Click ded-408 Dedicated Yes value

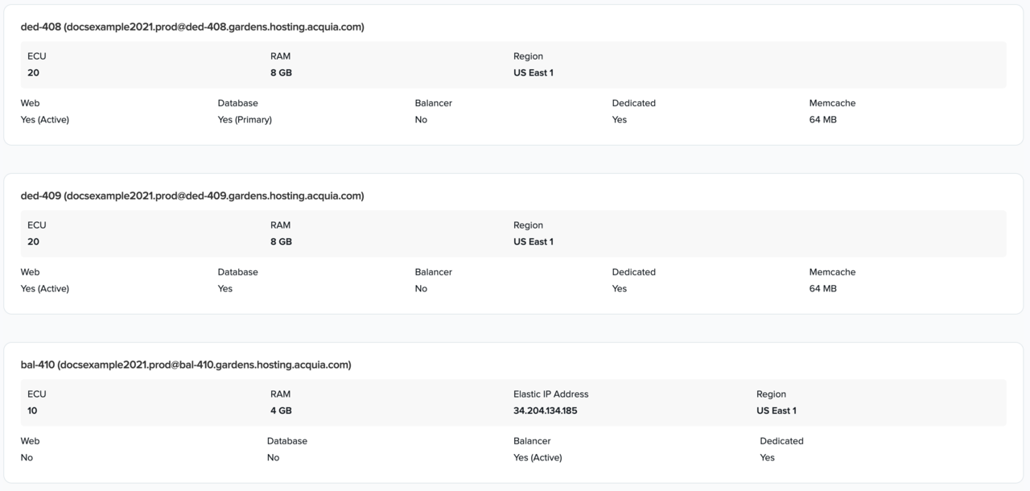point(619,120)
